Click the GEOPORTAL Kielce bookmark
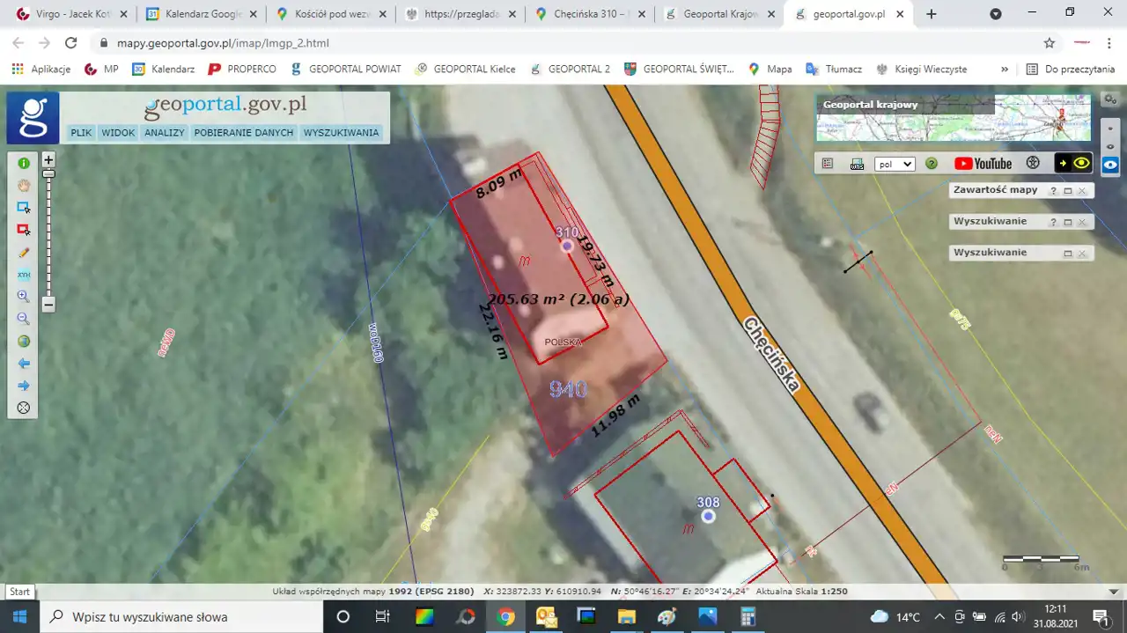The image size is (1127, 633). pos(465,69)
